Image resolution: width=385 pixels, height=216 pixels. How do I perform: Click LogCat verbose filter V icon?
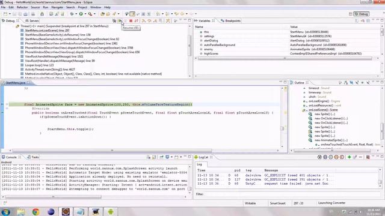(x=319, y=157)
